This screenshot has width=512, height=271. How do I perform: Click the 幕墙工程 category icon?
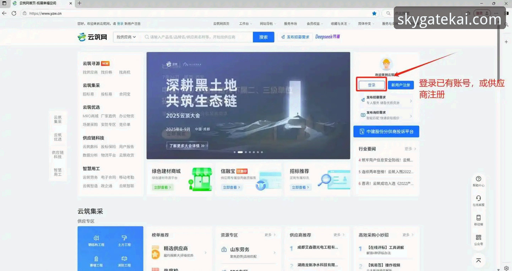point(96,259)
